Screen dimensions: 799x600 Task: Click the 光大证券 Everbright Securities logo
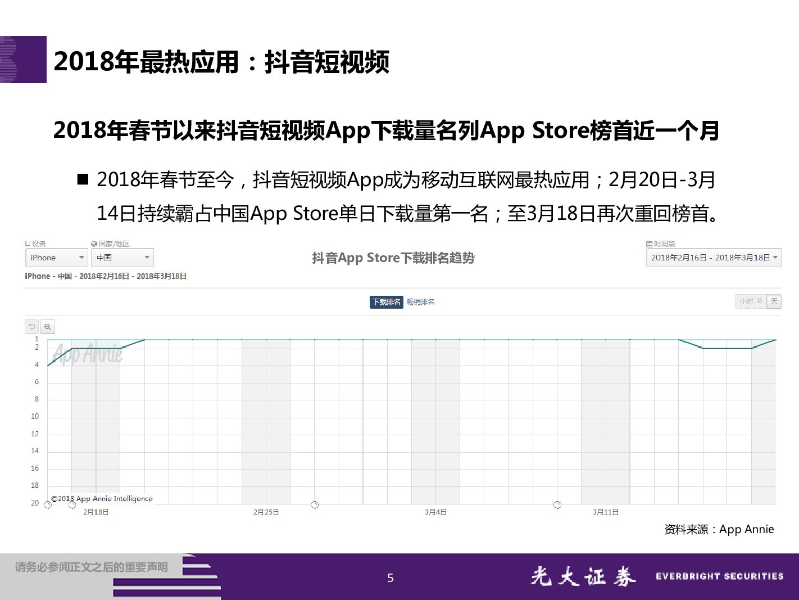pyautogui.click(x=656, y=576)
